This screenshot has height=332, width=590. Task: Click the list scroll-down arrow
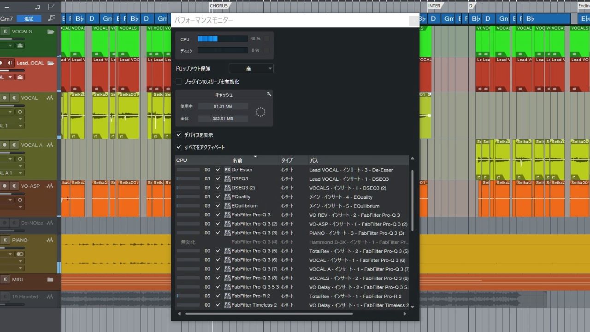tap(412, 306)
